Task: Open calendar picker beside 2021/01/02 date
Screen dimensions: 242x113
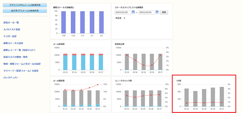Action: pyautogui.click(x=133, y=12)
